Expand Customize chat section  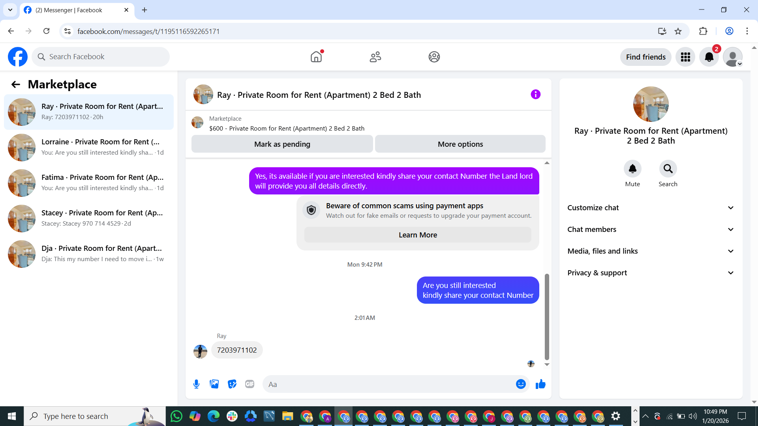click(651, 208)
